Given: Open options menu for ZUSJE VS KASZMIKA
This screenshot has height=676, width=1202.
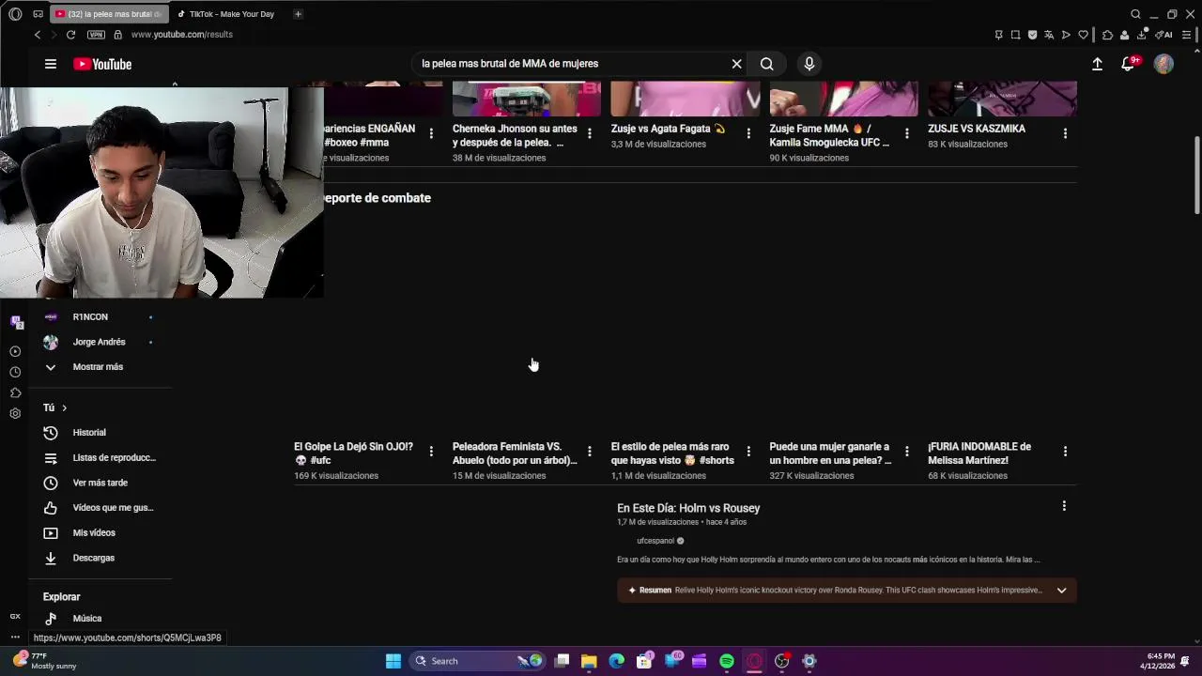Looking at the screenshot, I should click(x=1065, y=133).
